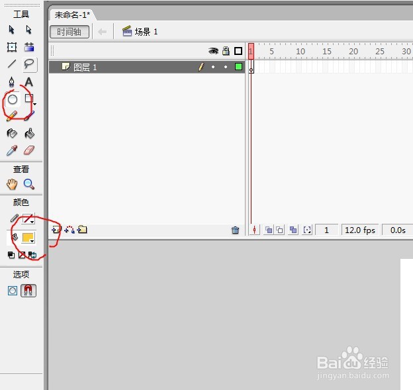Click frame 10 on the timeline ruler

(x=300, y=51)
